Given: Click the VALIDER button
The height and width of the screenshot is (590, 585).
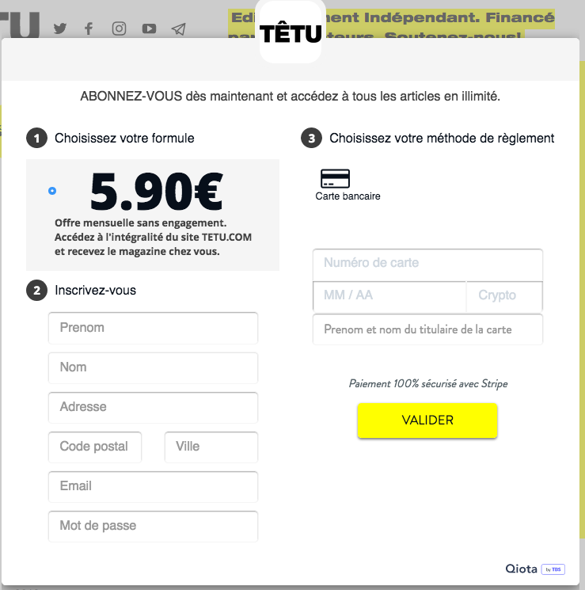Looking at the screenshot, I should (x=427, y=421).
